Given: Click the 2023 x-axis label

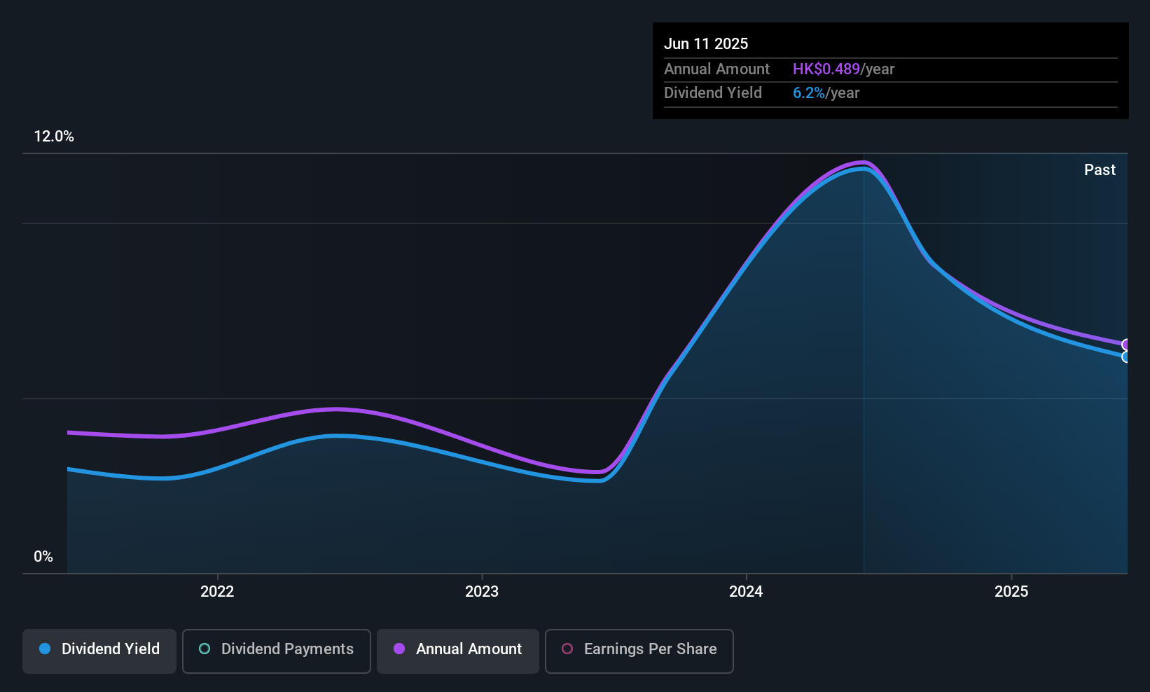Looking at the screenshot, I should click(482, 592).
